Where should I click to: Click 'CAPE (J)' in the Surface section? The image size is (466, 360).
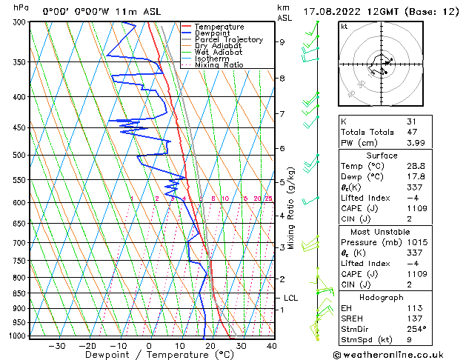pyautogui.click(x=359, y=208)
